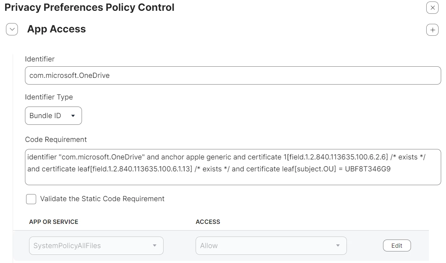Image resolution: width=446 pixels, height=263 pixels.
Task: Click into the com.microsoft.OneDrive Identifier field
Action: pyautogui.click(x=233, y=76)
